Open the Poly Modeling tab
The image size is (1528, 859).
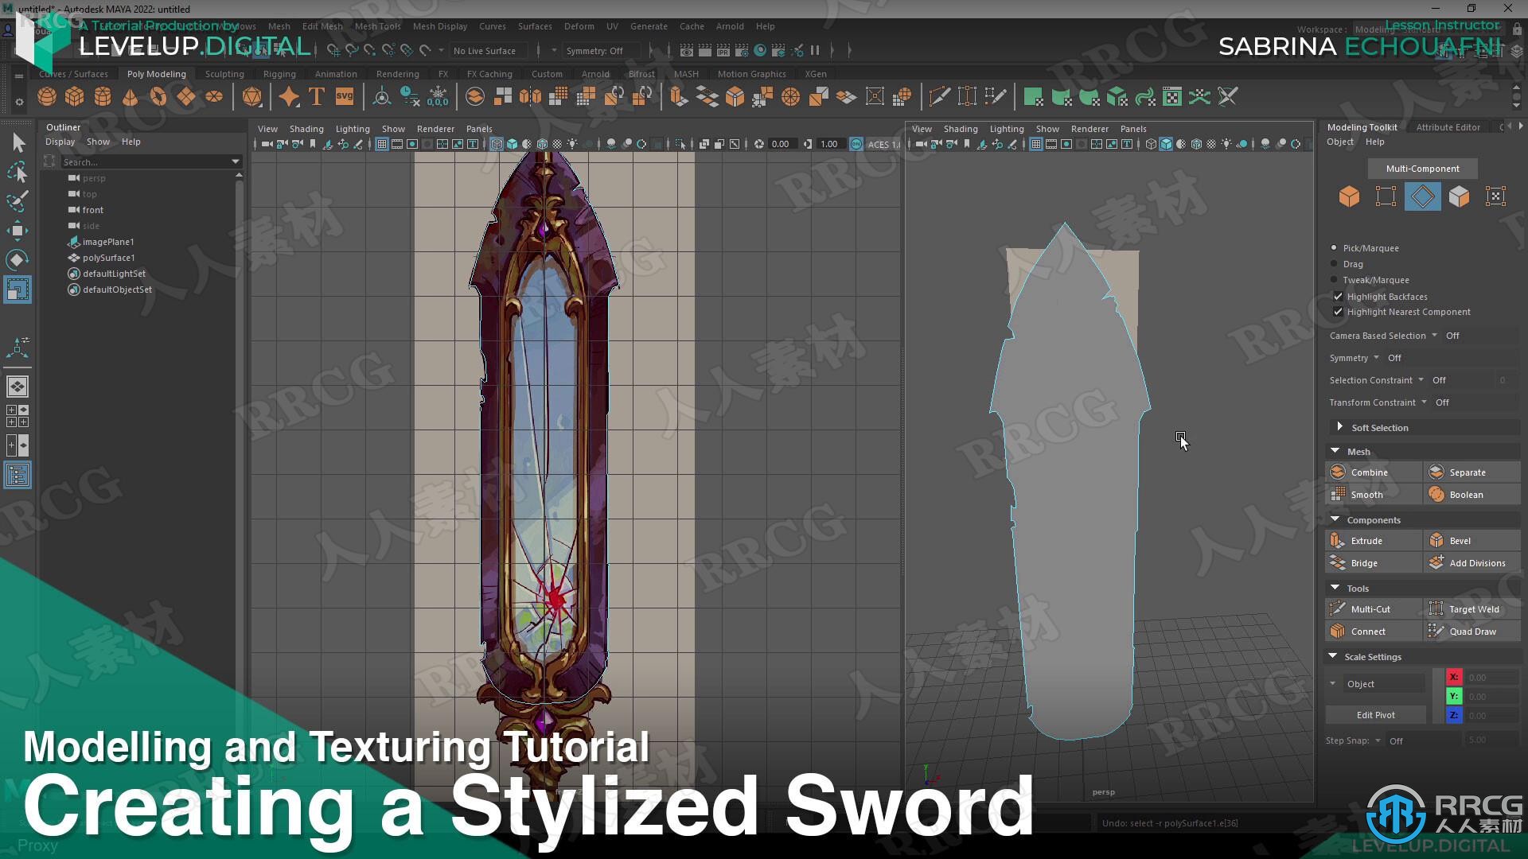coord(156,73)
